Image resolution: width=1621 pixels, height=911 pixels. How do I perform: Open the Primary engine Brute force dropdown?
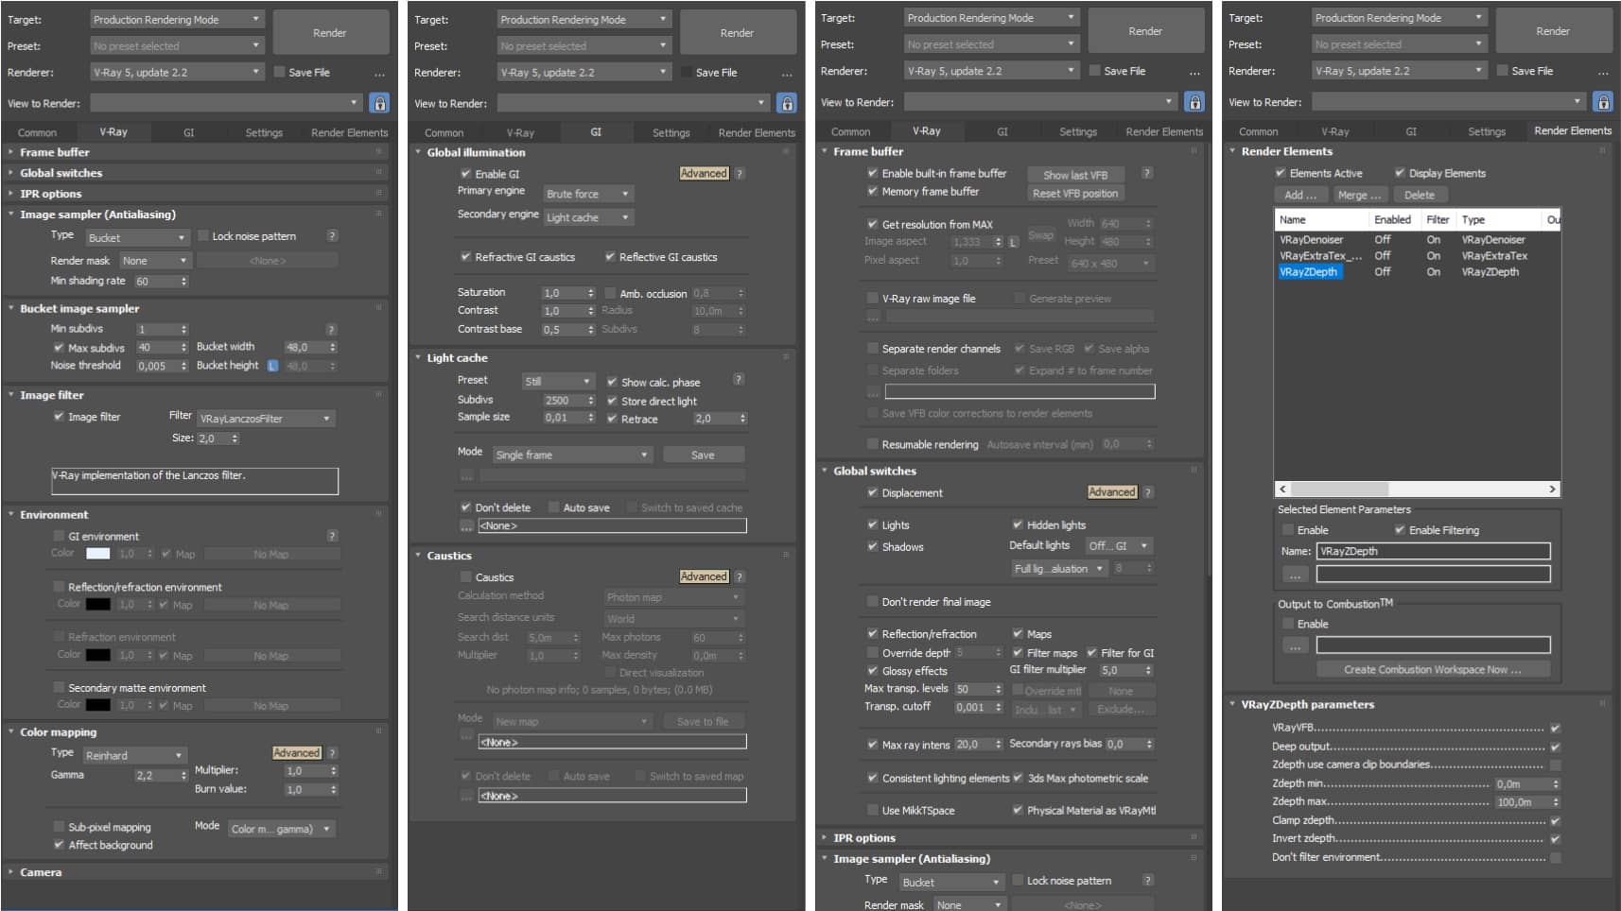tap(588, 194)
